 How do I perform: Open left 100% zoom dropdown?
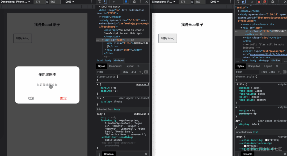[69, 2]
